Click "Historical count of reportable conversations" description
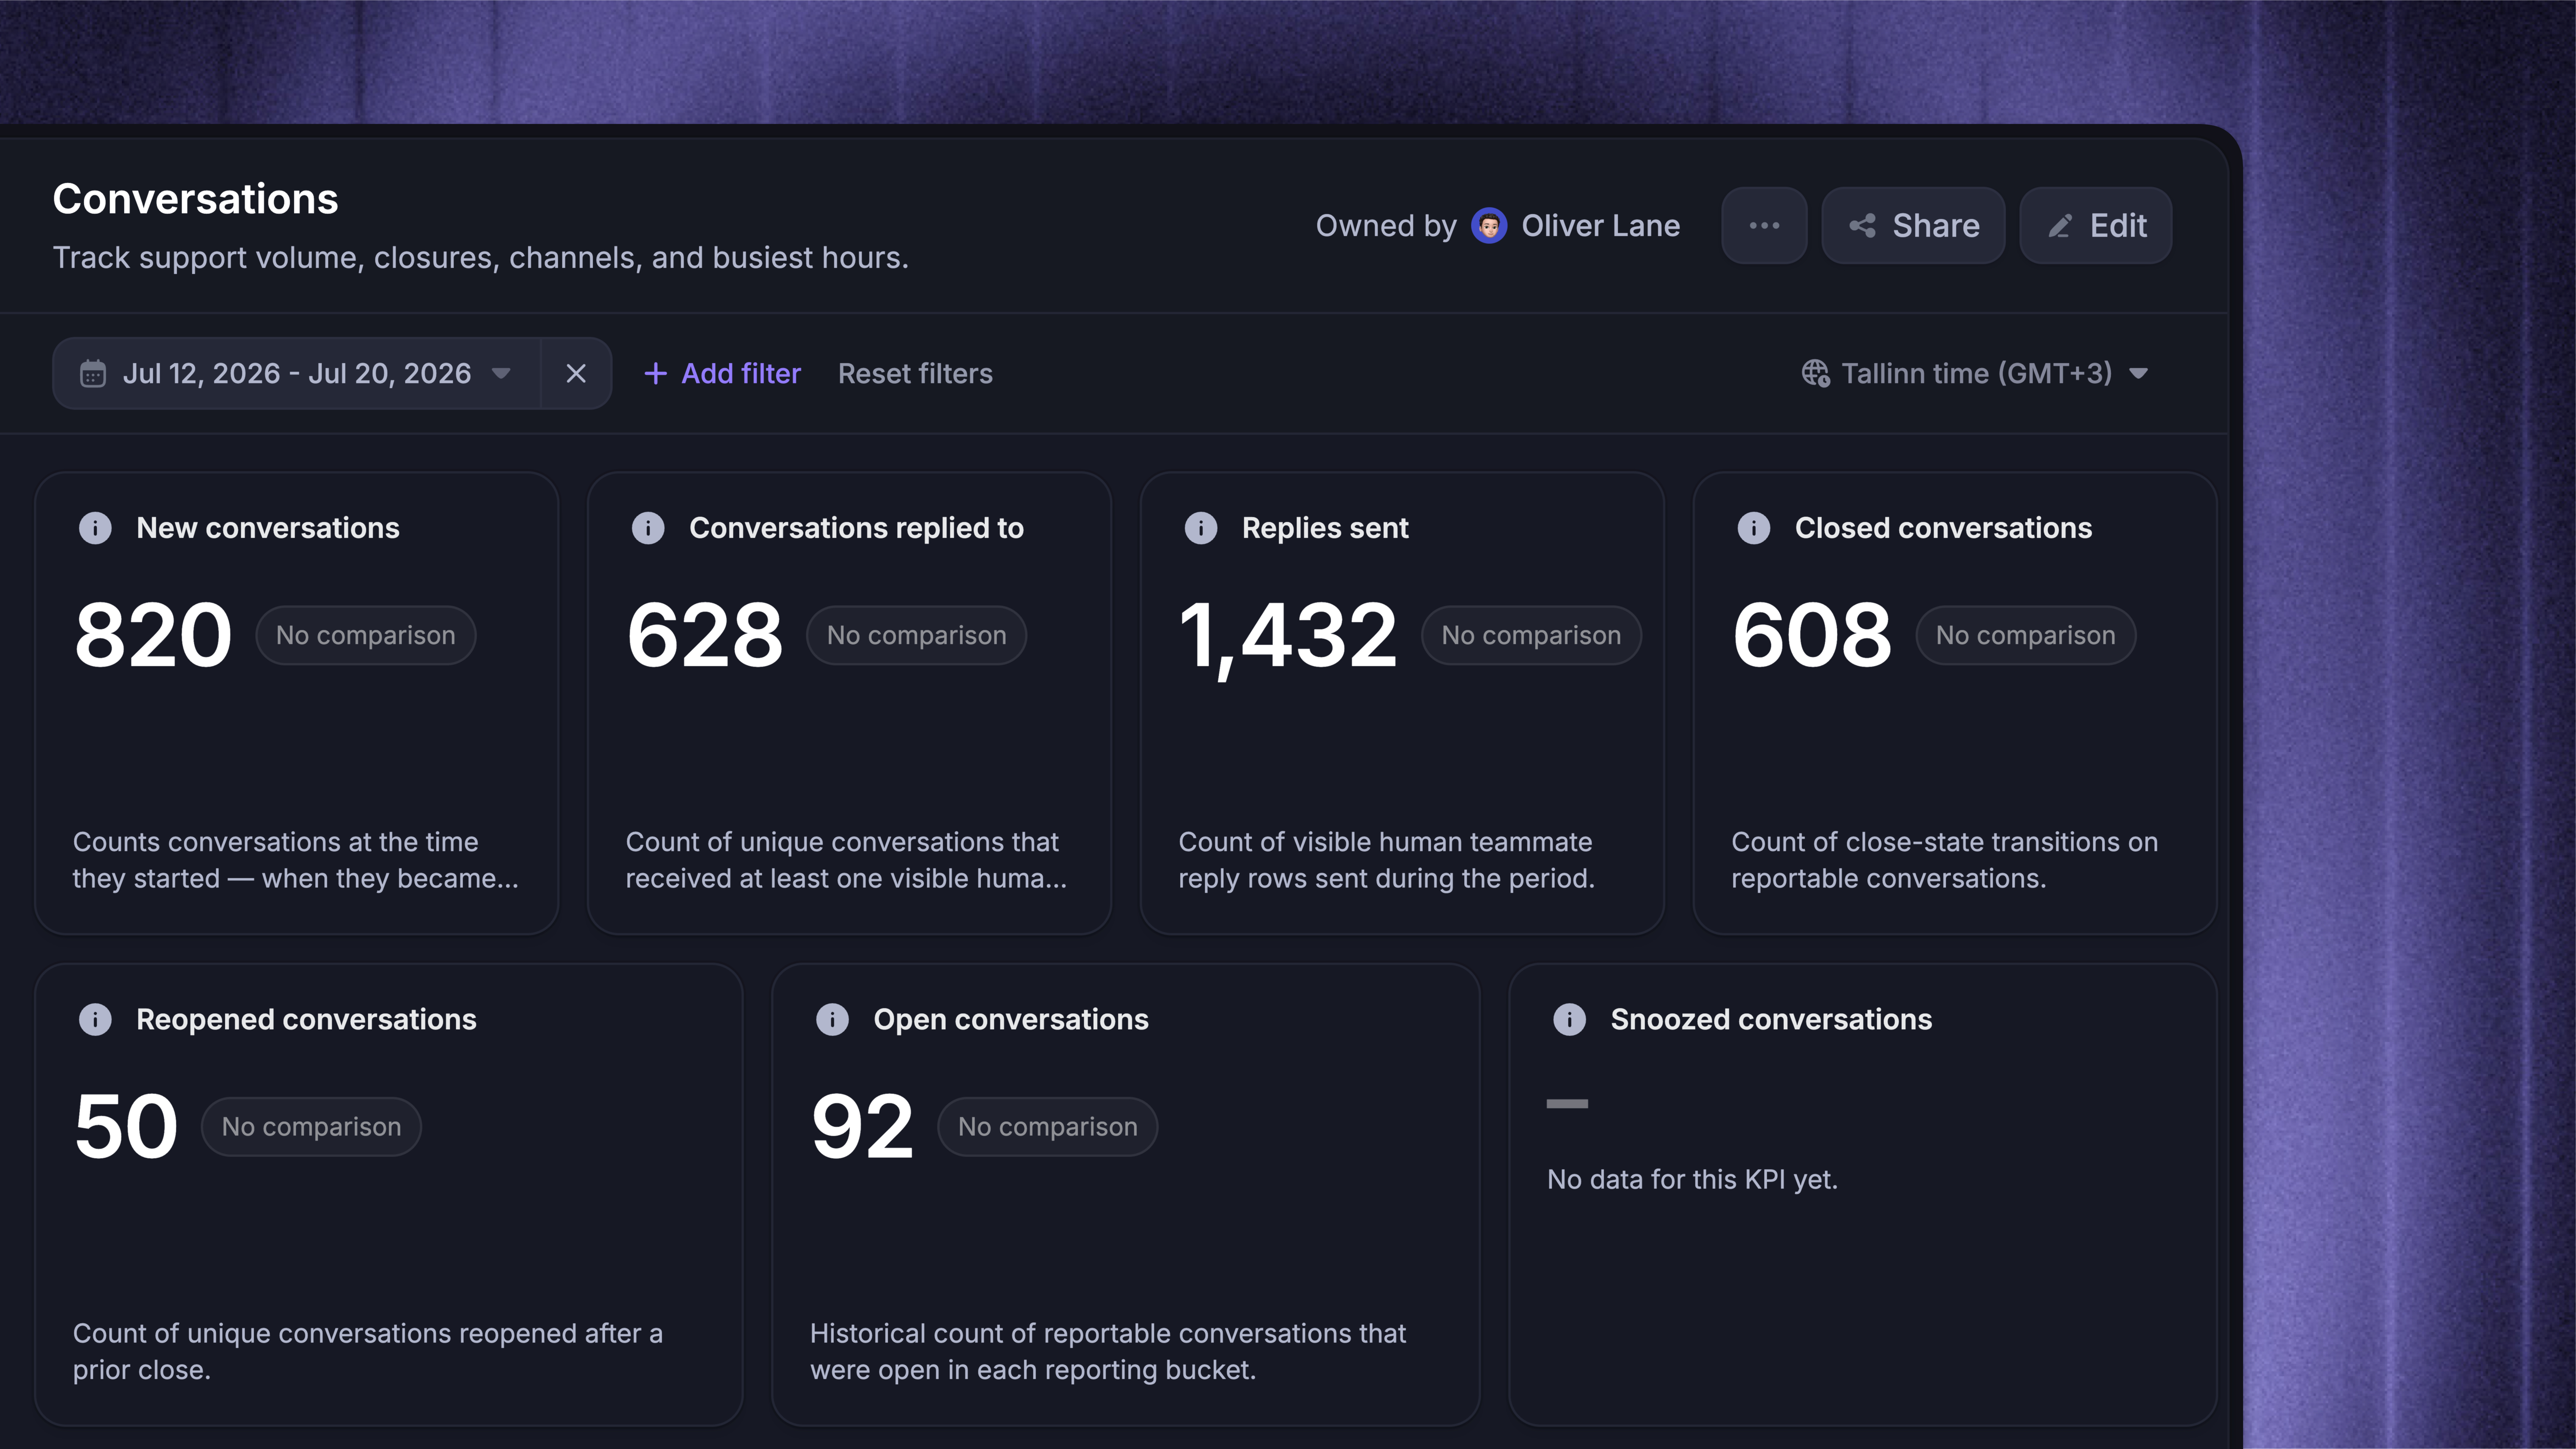 click(1108, 1352)
